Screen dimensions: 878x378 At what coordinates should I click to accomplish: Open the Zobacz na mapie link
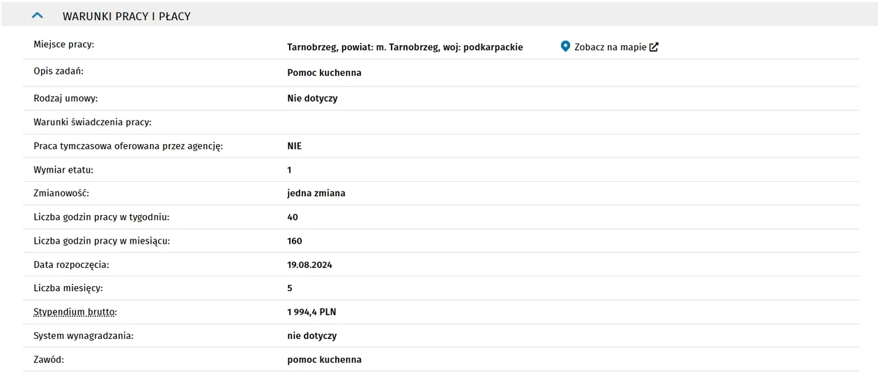click(610, 47)
